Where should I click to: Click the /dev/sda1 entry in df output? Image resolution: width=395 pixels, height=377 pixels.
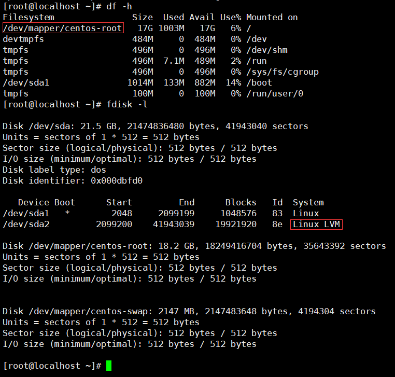point(26,82)
